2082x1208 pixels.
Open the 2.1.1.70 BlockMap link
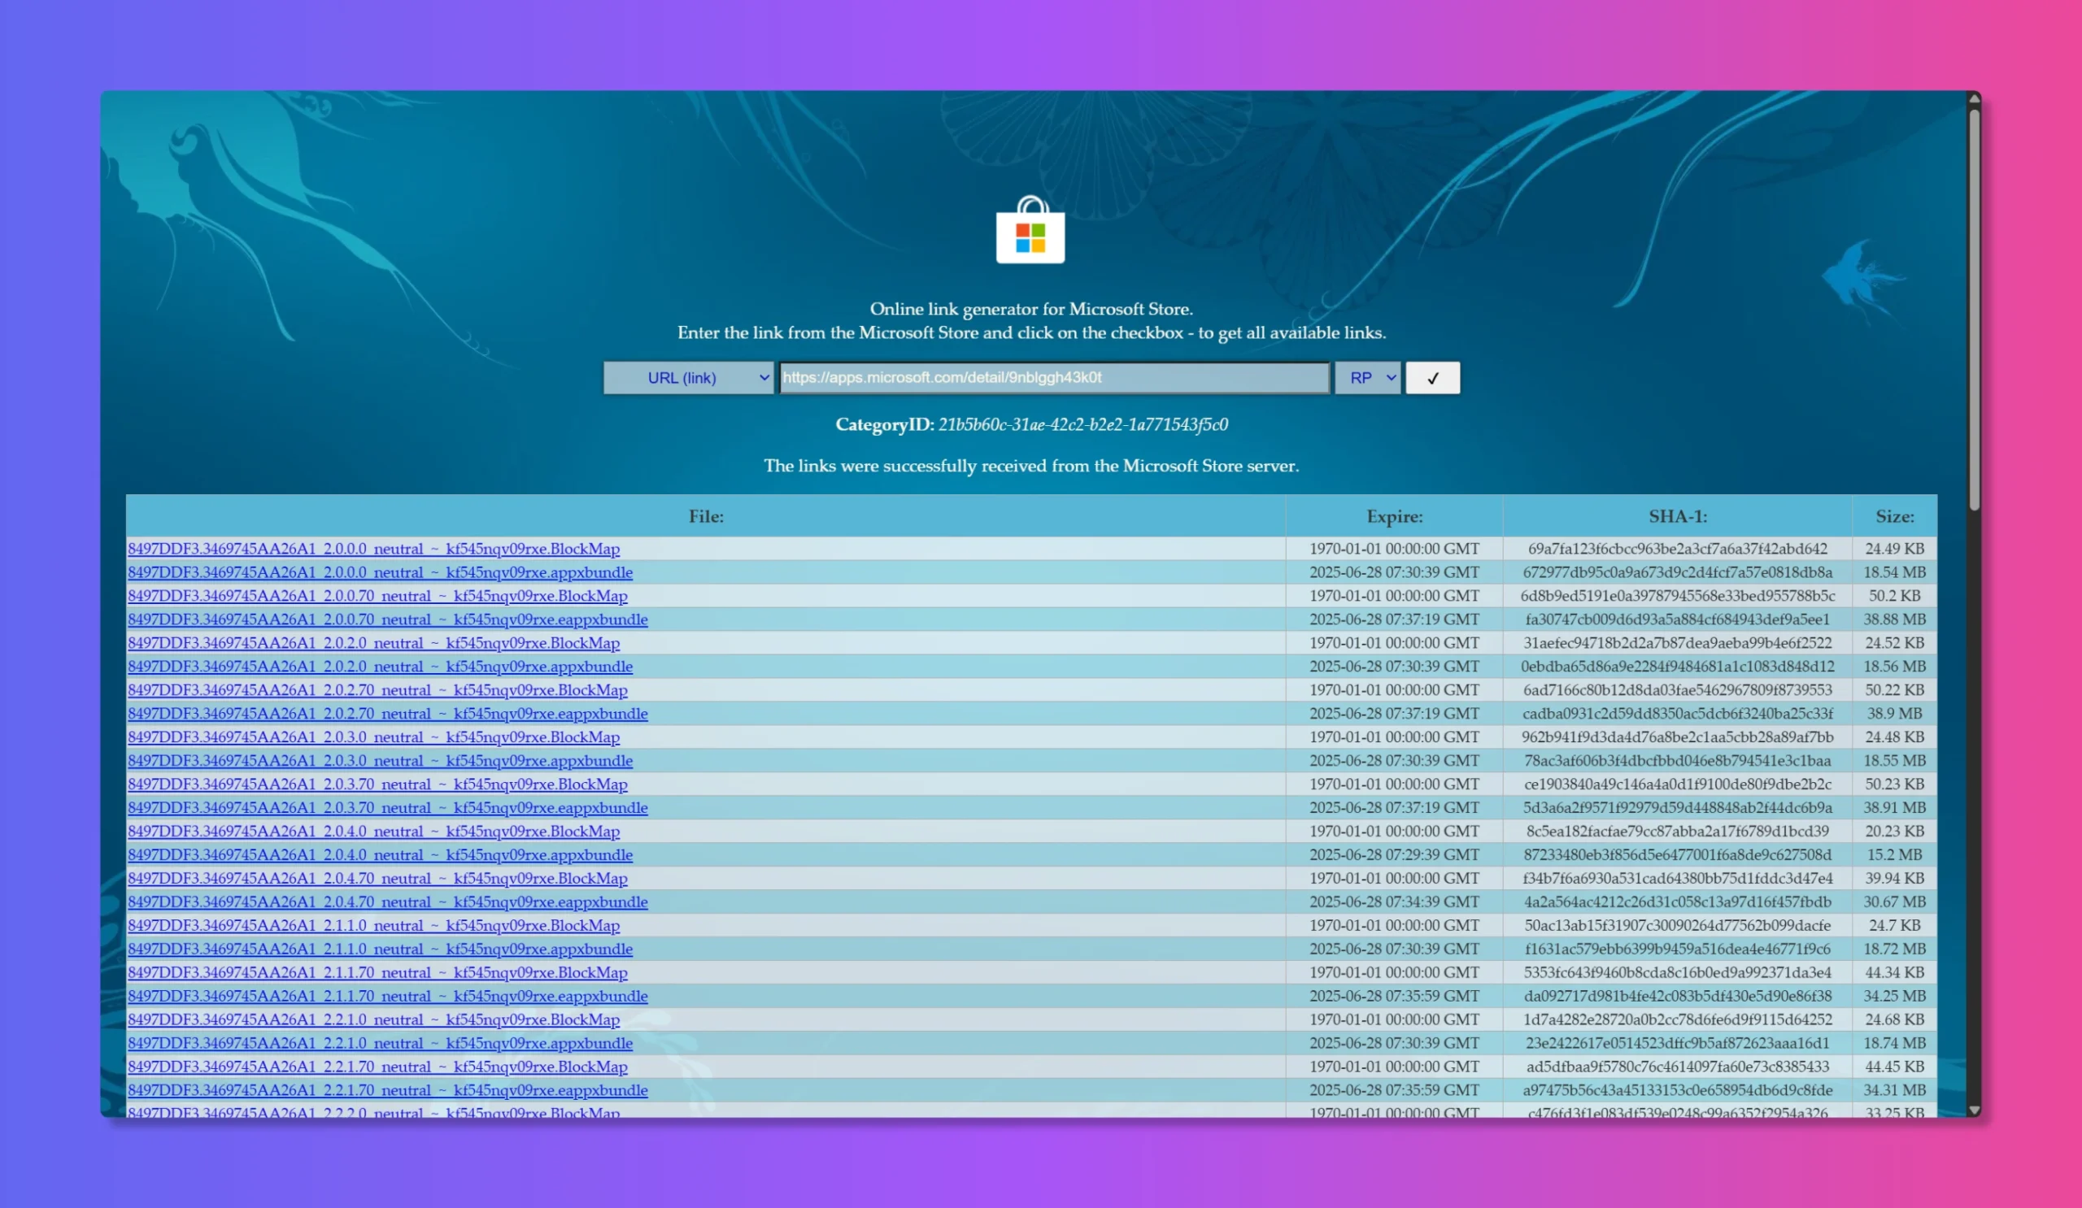point(377,972)
